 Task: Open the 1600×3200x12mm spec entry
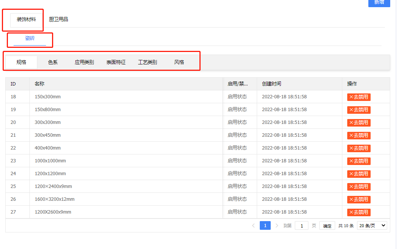(51, 199)
